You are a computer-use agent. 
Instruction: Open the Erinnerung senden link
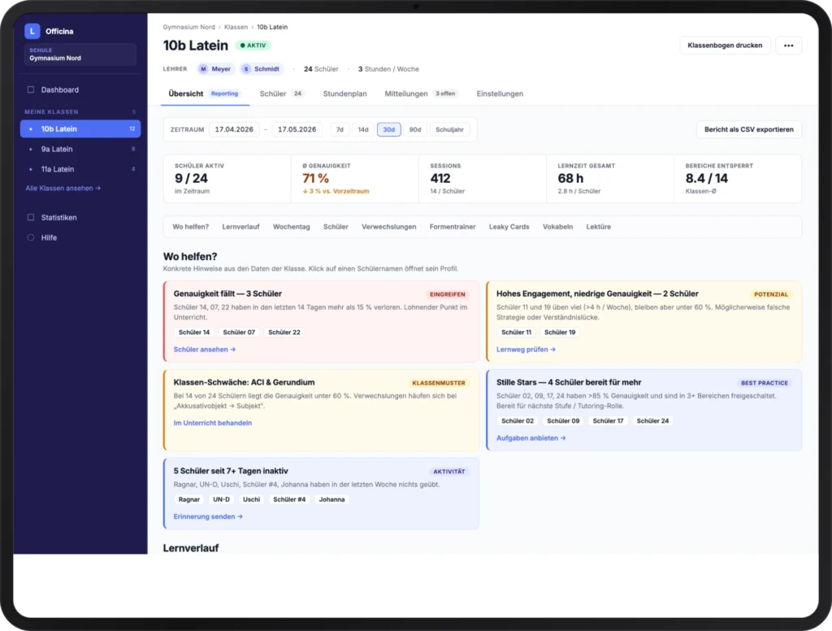coord(208,516)
